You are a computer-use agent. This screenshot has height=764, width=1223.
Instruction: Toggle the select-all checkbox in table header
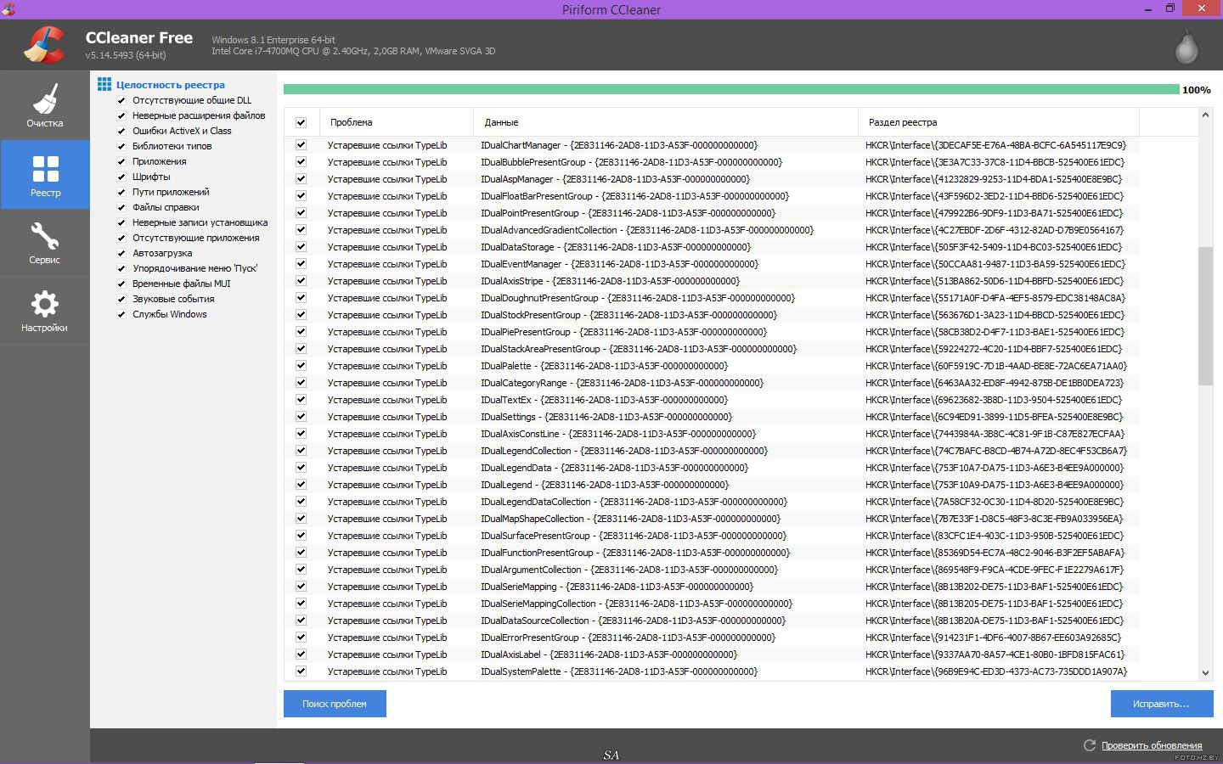pos(301,122)
